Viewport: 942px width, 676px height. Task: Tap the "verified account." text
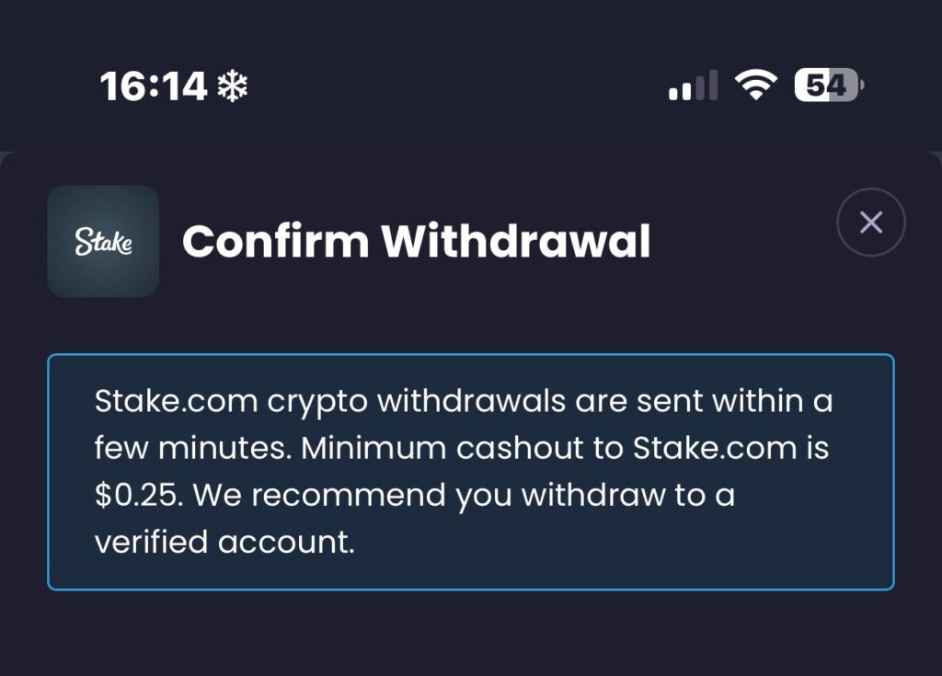pos(224,542)
